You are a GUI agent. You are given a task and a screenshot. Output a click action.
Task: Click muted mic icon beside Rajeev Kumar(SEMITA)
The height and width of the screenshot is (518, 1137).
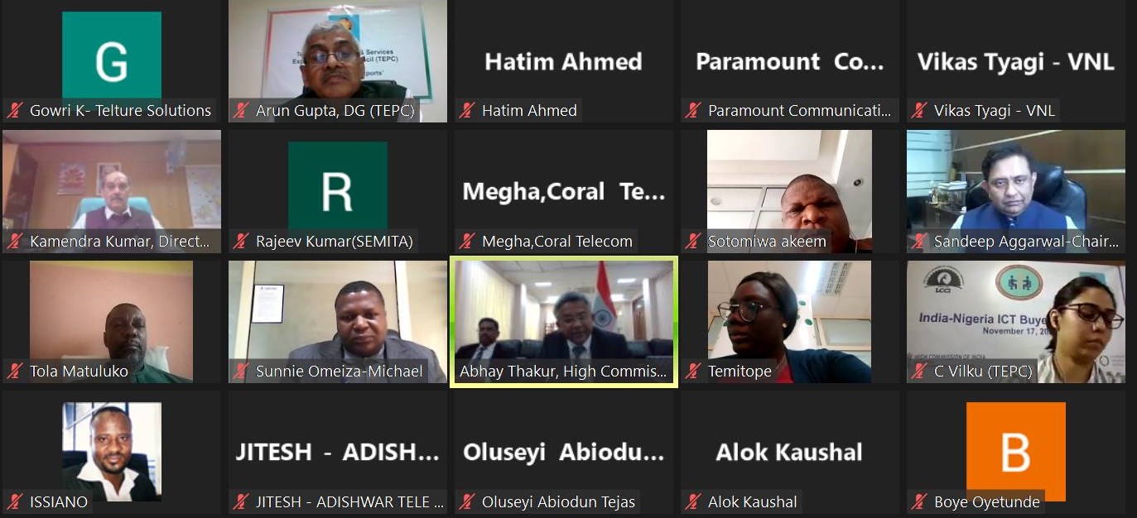[241, 242]
